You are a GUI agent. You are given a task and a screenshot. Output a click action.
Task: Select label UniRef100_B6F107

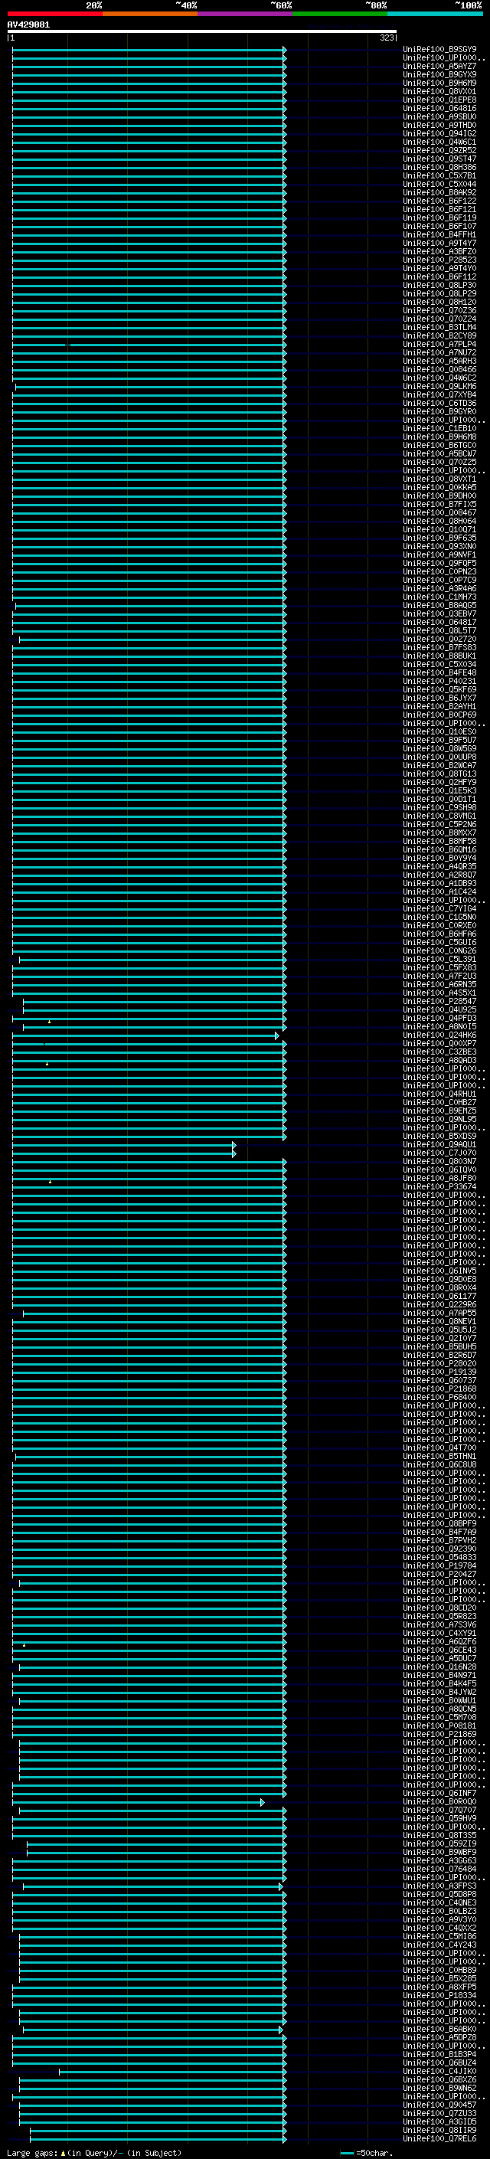coord(439,226)
